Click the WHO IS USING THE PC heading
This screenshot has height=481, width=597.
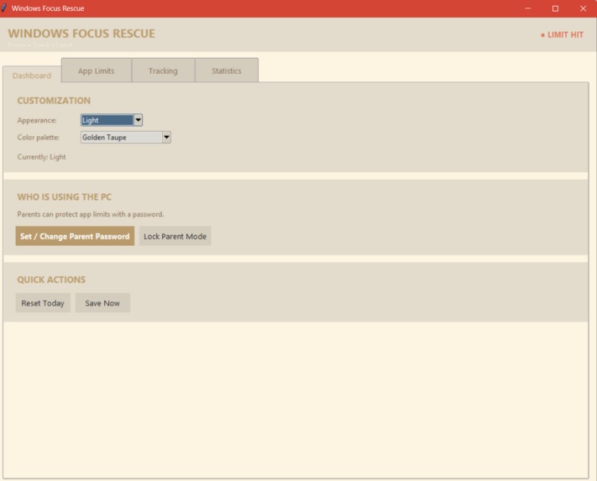(x=65, y=196)
